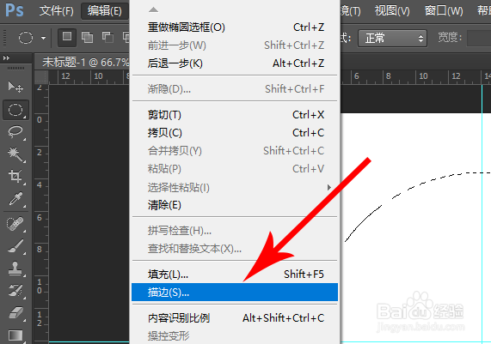Select the Gradient tool

point(15,335)
